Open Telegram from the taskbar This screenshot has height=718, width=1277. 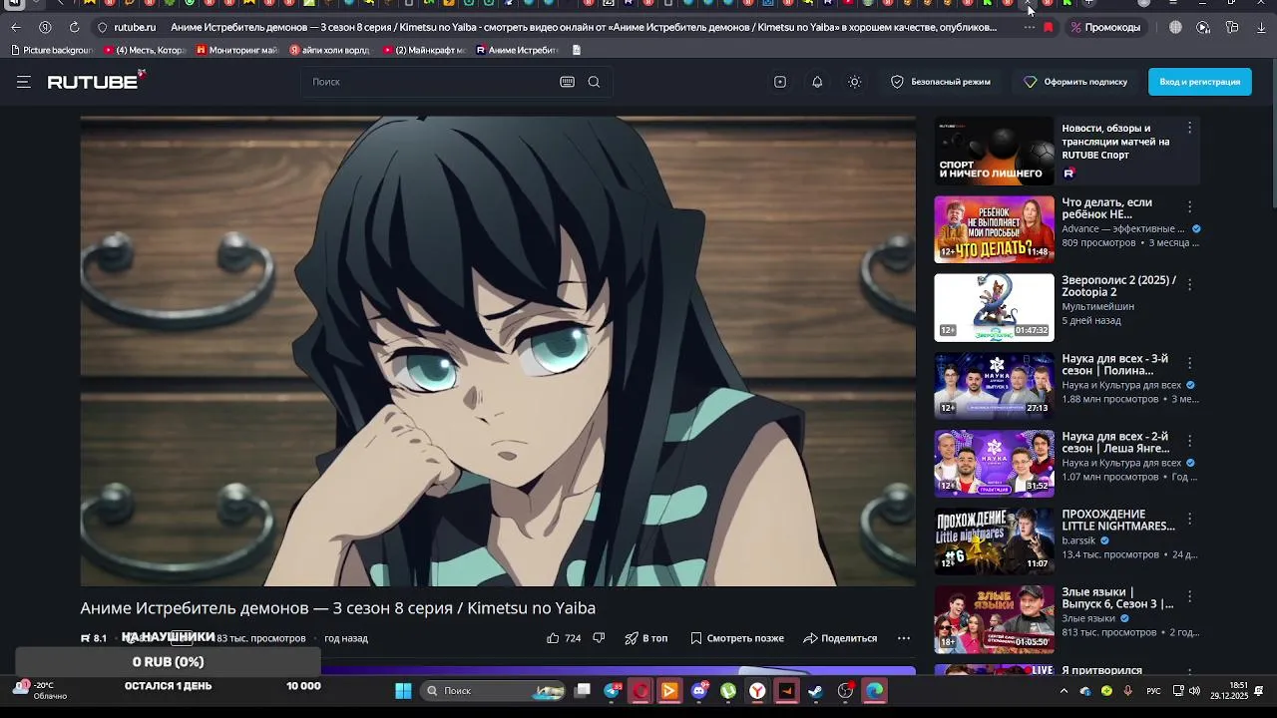click(x=613, y=691)
